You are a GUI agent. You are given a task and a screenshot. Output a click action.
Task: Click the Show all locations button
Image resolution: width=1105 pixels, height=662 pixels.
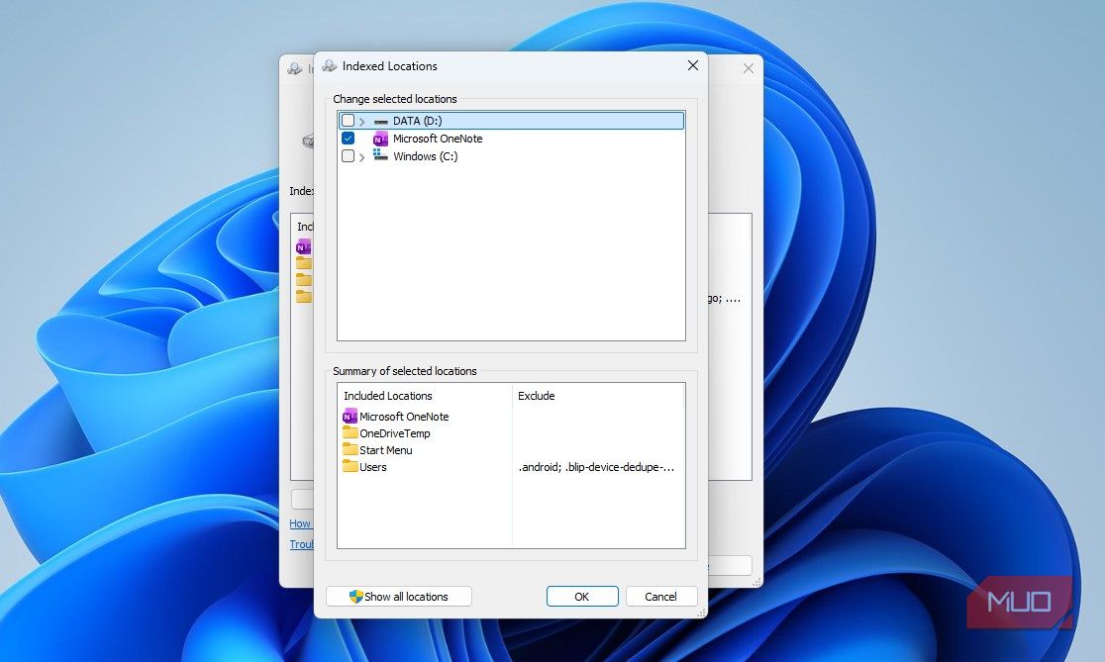[x=399, y=597]
